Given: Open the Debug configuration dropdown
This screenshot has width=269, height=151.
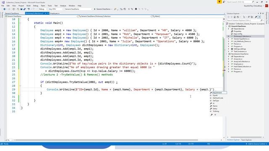Looking at the screenshot, I should (43, 9).
